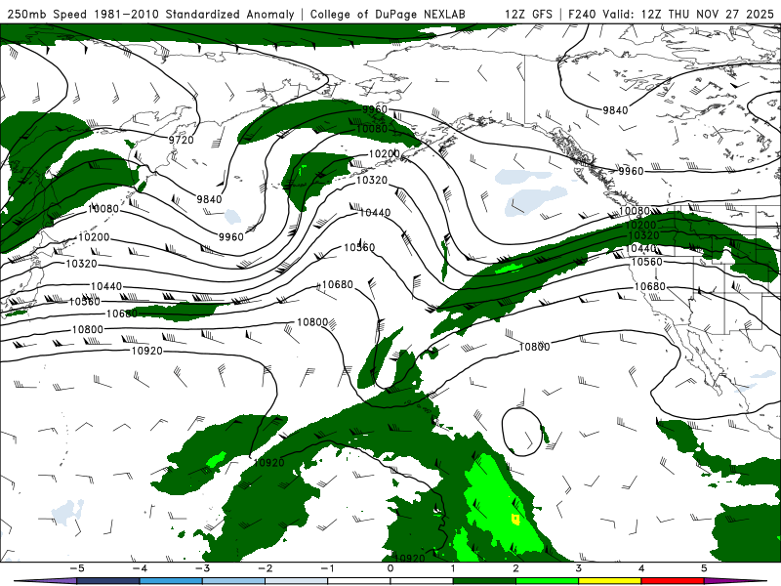Select the dark green 1 to 2 colorbar segment

point(484,581)
